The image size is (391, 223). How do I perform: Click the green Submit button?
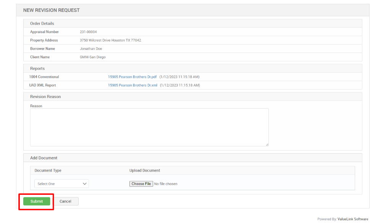click(x=37, y=201)
